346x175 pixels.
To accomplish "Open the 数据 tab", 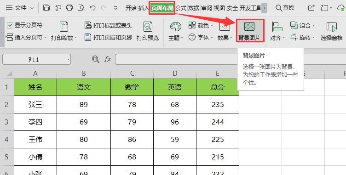I will [x=194, y=8].
